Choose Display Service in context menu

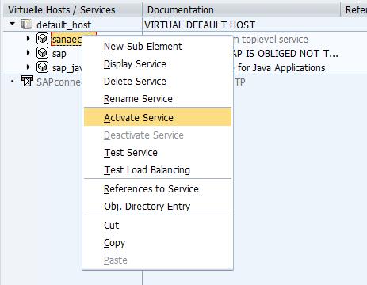click(x=158, y=64)
